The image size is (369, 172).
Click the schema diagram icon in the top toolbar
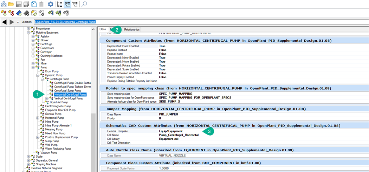coord(4,4)
